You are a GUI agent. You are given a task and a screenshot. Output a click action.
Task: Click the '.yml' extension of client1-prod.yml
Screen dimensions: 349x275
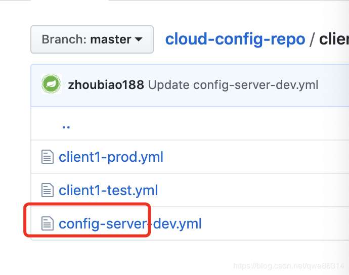(152, 157)
